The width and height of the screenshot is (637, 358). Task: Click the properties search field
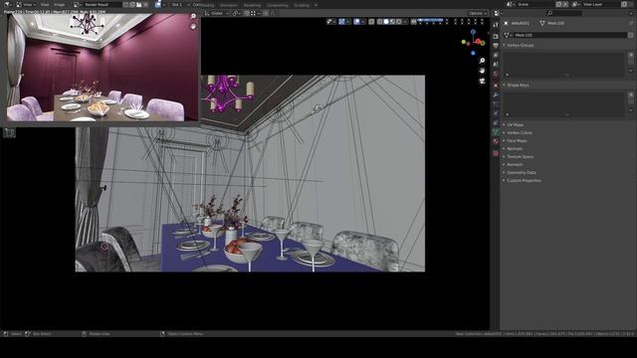(564, 13)
